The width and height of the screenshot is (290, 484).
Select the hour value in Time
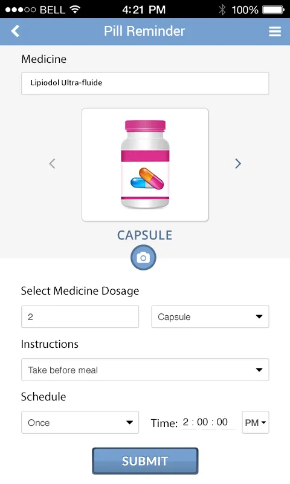click(x=186, y=422)
